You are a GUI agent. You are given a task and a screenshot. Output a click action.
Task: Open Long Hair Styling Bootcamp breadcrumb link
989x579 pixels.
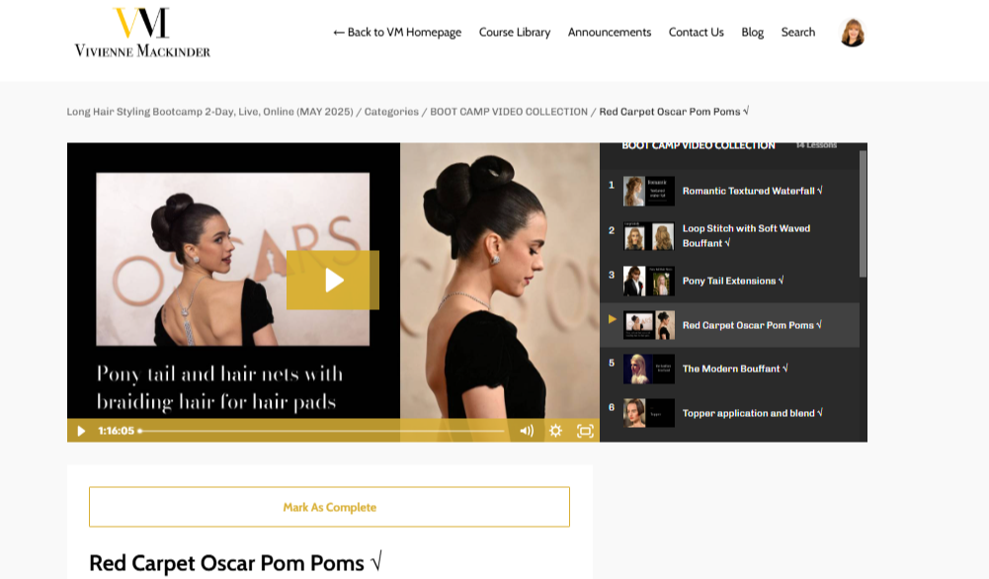(210, 112)
